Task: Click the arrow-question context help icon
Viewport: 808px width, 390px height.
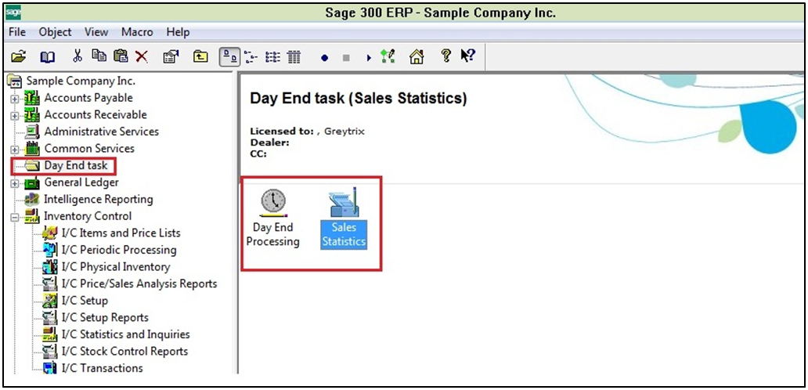Action: click(x=467, y=56)
